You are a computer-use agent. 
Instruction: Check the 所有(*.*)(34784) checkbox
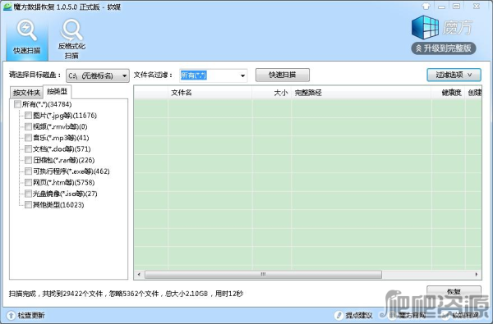17,104
